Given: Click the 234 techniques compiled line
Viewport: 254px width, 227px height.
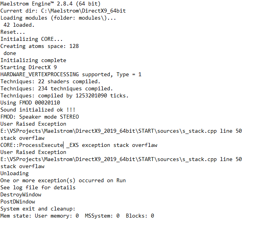Looking at the screenshot, I should [56, 89].
